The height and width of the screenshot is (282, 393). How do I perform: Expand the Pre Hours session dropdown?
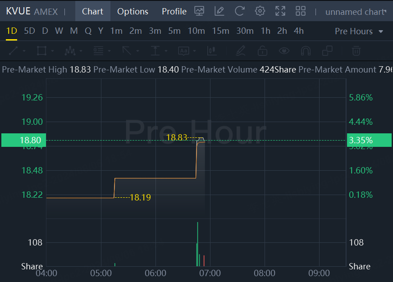359,31
